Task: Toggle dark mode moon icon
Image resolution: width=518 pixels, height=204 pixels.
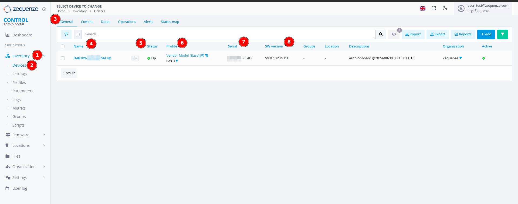Action: (x=445, y=8)
